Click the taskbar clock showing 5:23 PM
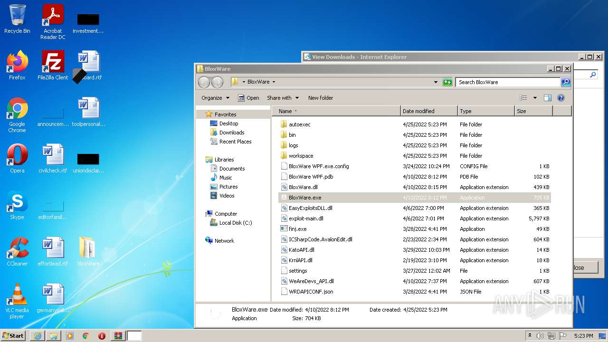608x342 pixels. pyautogui.click(x=583, y=336)
